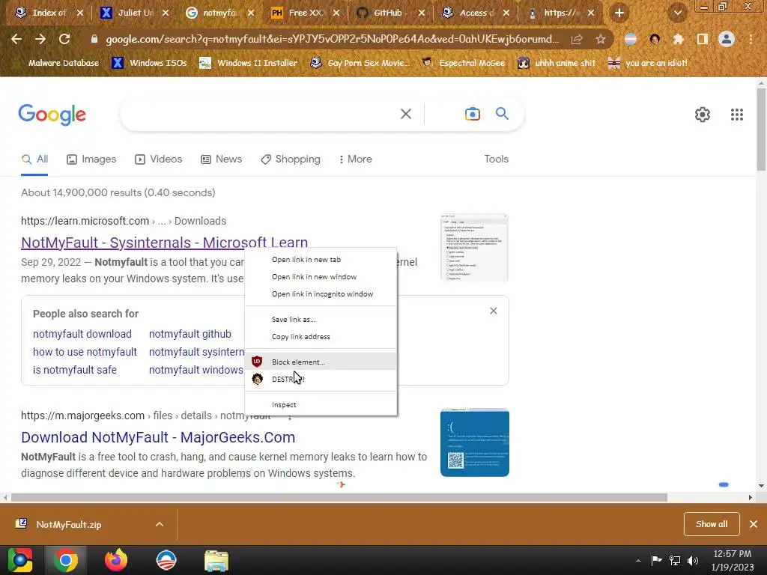Image resolution: width=767 pixels, height=575 pixels.
Task: Close the downloads bar
Action: pos(754,524)
